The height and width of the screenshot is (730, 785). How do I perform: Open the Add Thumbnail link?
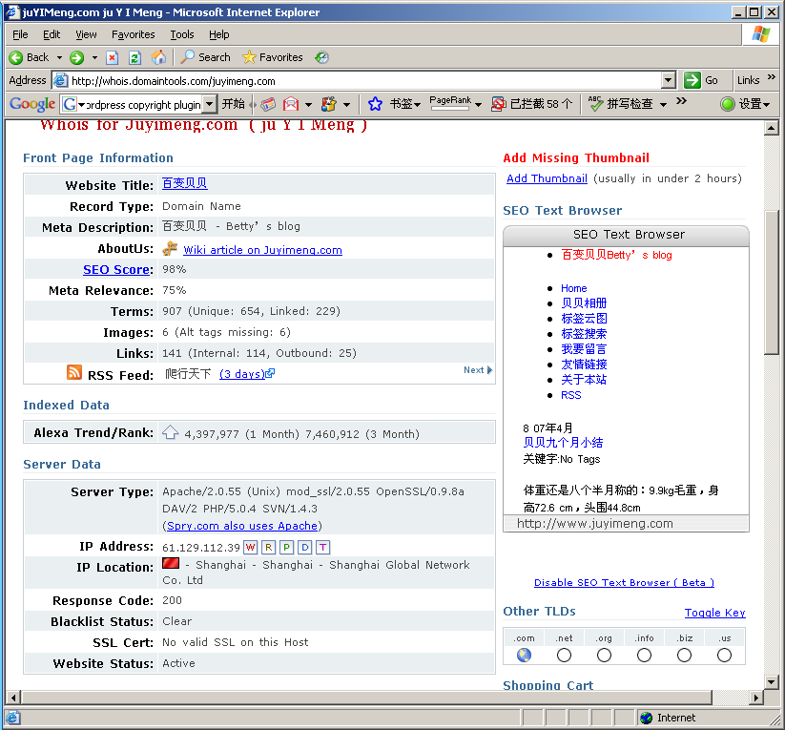[547, 178]
